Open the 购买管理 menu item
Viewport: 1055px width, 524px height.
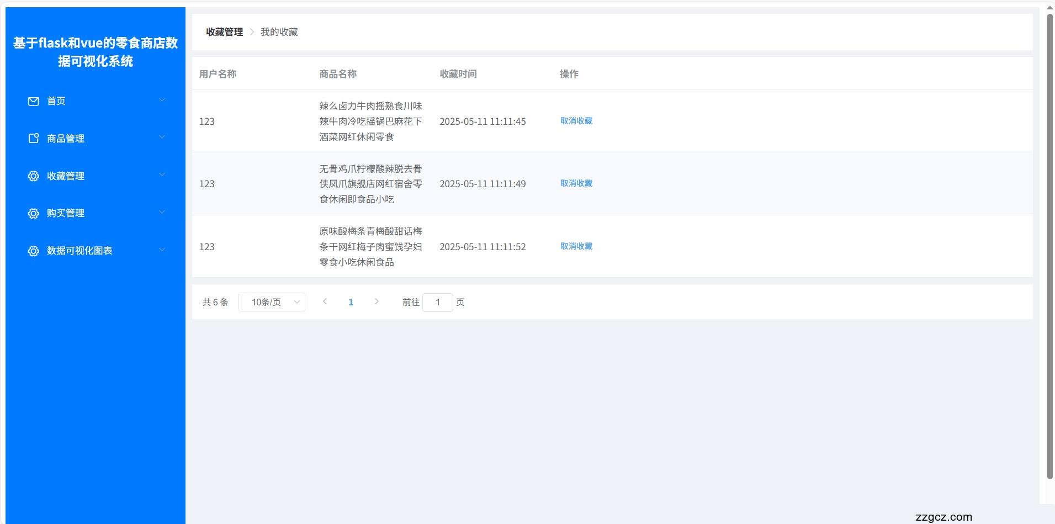tap(65, 213)
